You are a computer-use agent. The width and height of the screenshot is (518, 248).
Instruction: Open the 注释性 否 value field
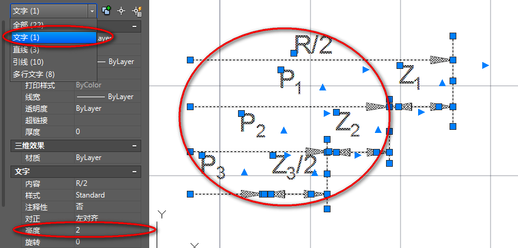(x=108, y=207)
